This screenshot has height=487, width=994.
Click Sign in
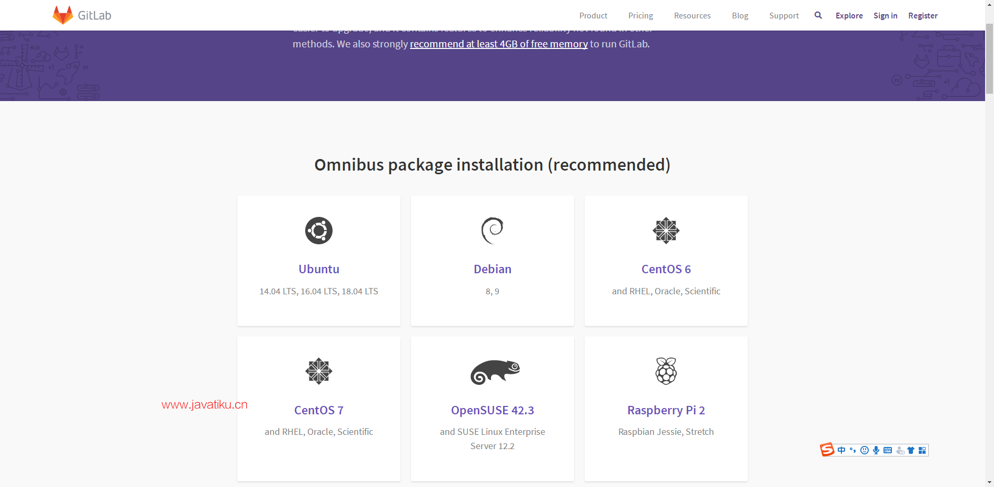tap(885, 16)
